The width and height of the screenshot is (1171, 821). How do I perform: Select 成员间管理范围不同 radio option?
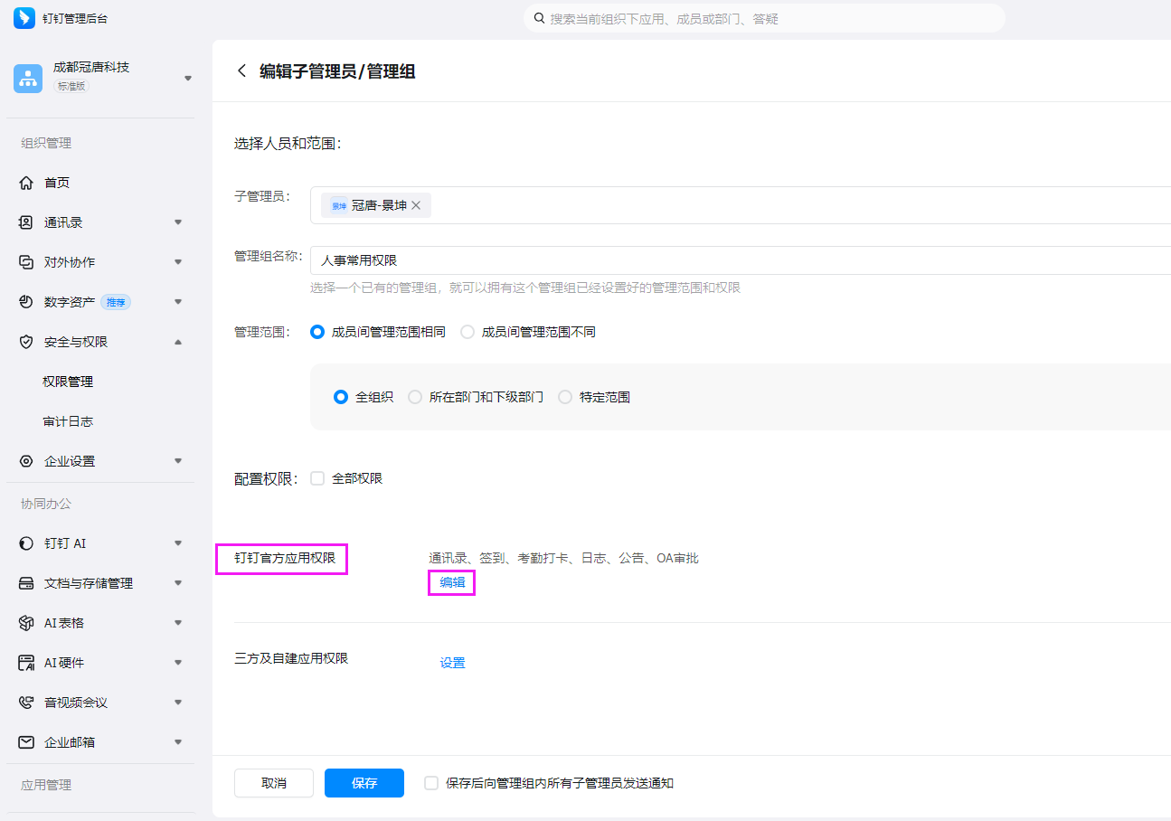click(x=467, y=332)
